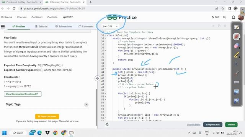Click the browser address bar URL
Viewport: 245px width, 137px height.
pyautogui.click(x=54, y=8)
